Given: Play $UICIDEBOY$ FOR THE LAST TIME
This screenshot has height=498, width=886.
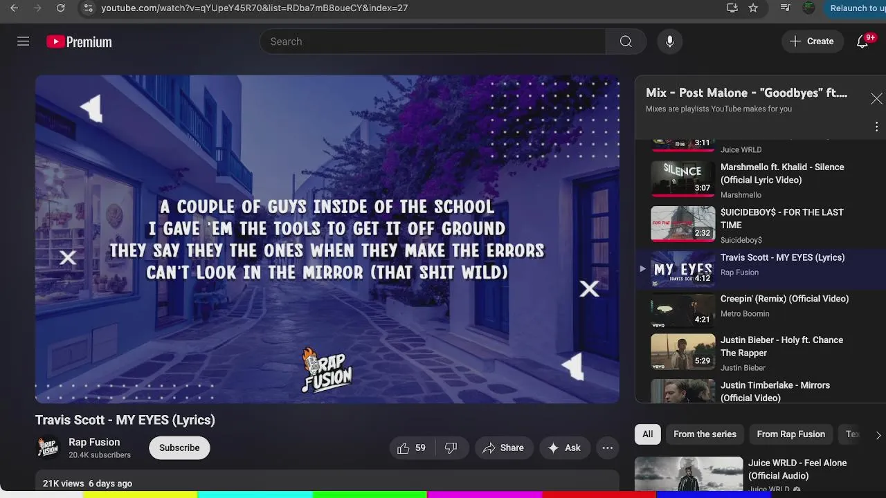Looking at the screenshot, I should [x=782, y=219].
